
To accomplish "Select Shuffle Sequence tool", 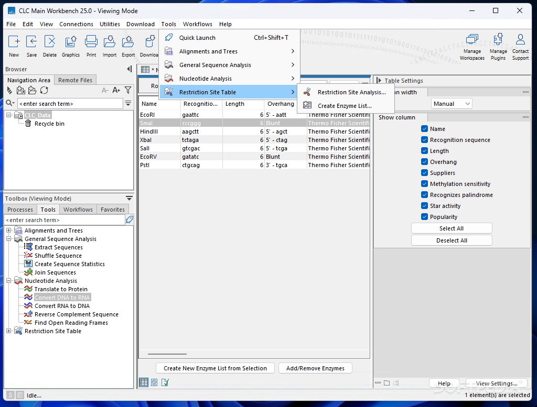I will [58, 256].
